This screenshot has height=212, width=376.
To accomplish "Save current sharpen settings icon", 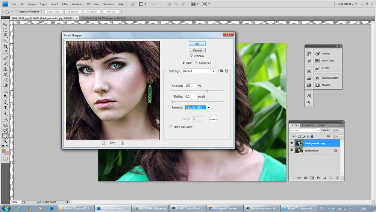I will [x=221, y=71].
